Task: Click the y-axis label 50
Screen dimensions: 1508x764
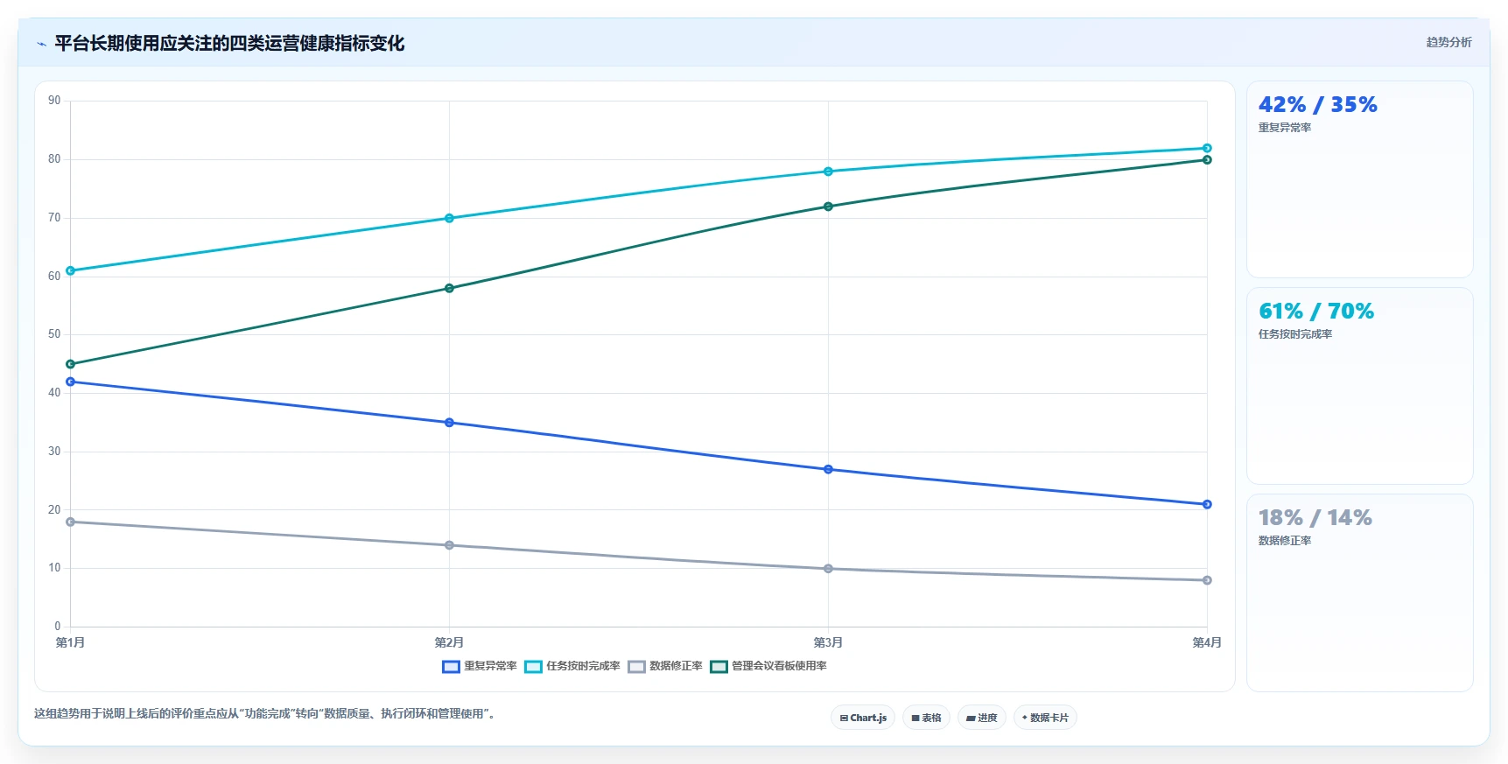Action: tap(54, 334)
